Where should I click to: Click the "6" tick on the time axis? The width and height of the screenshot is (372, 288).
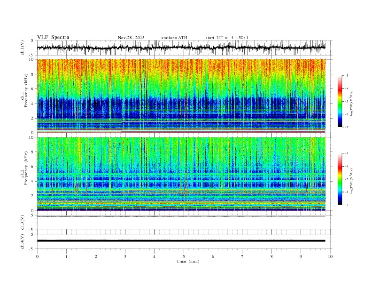click(213, 256)
